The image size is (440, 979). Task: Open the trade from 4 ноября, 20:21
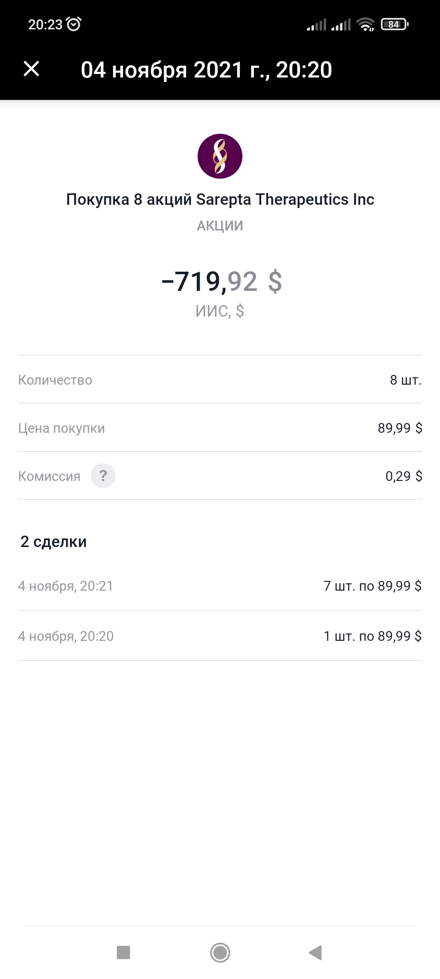(220, 586)
